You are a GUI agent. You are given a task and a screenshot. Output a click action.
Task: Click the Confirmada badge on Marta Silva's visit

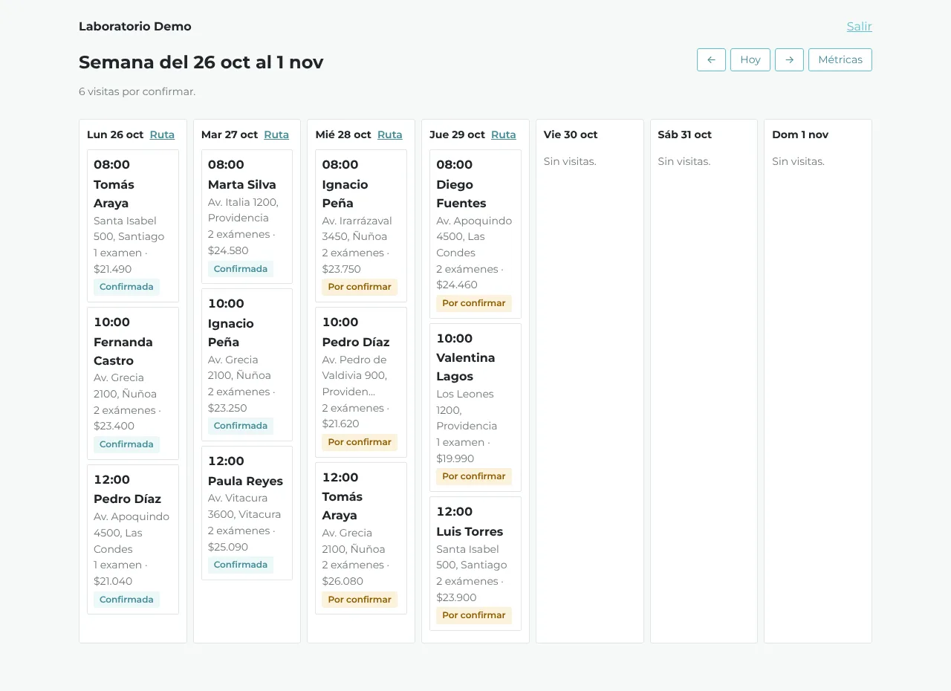[x=241, y=269]
